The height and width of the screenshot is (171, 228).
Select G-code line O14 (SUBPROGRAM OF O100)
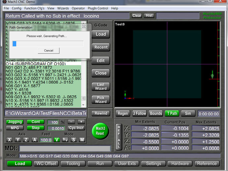pyautogui.click(x=43, y=64)
